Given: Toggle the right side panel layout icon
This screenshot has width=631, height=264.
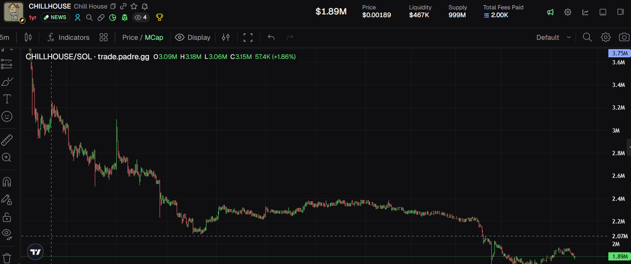Looking at the screenshot, I should [622, 12].
